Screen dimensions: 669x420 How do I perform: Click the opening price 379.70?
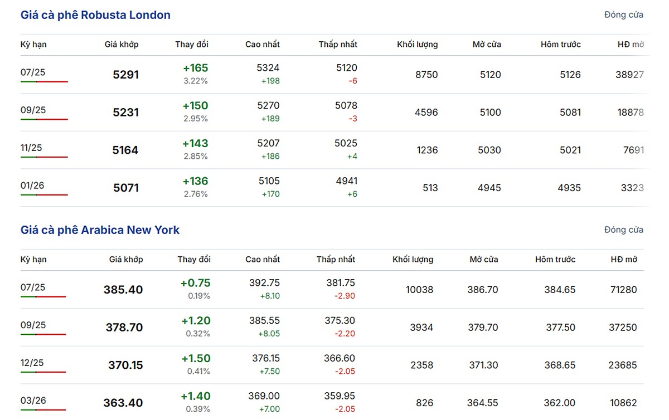[x=483, y=328]
